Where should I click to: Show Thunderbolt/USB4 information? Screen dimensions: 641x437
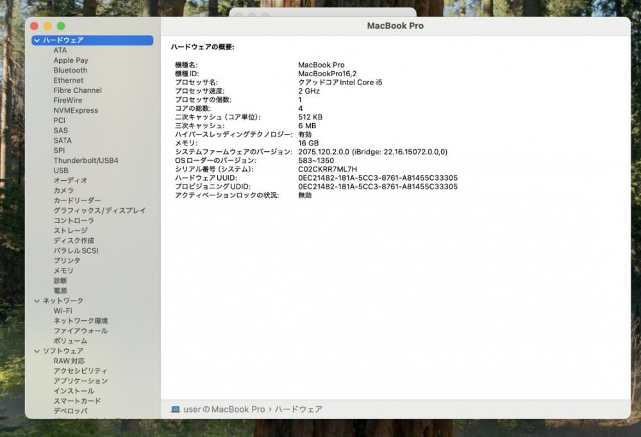[x=86, y=160]
